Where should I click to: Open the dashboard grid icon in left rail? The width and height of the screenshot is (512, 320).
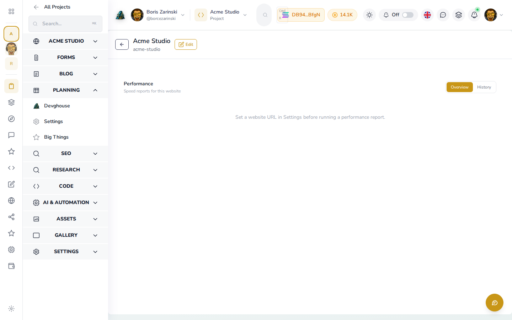(11, 11)
